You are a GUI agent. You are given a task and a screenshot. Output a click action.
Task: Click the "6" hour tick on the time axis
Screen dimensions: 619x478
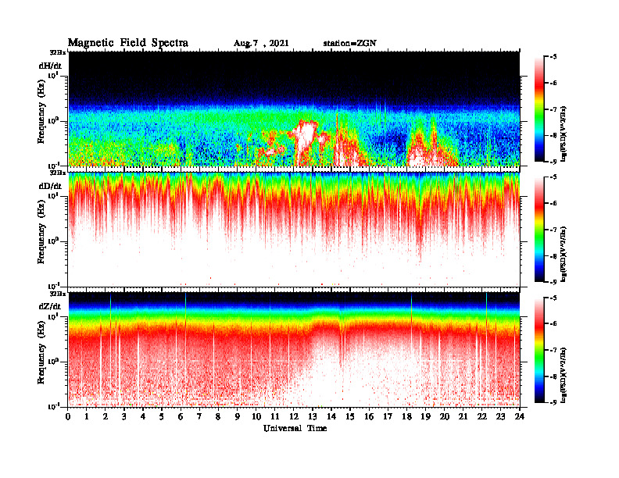pos(181,417)
